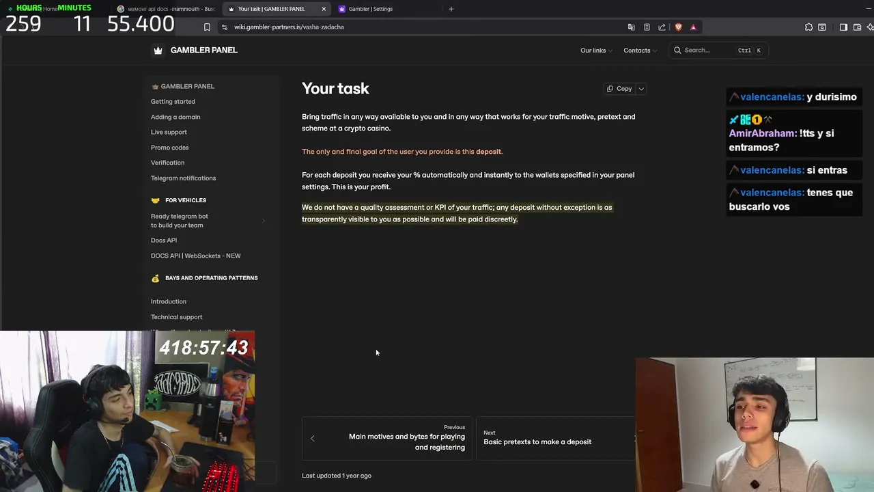Click the crown logo beside GAMBLER PANEL header
874x492 pixels.
click(x=158, y=50)
